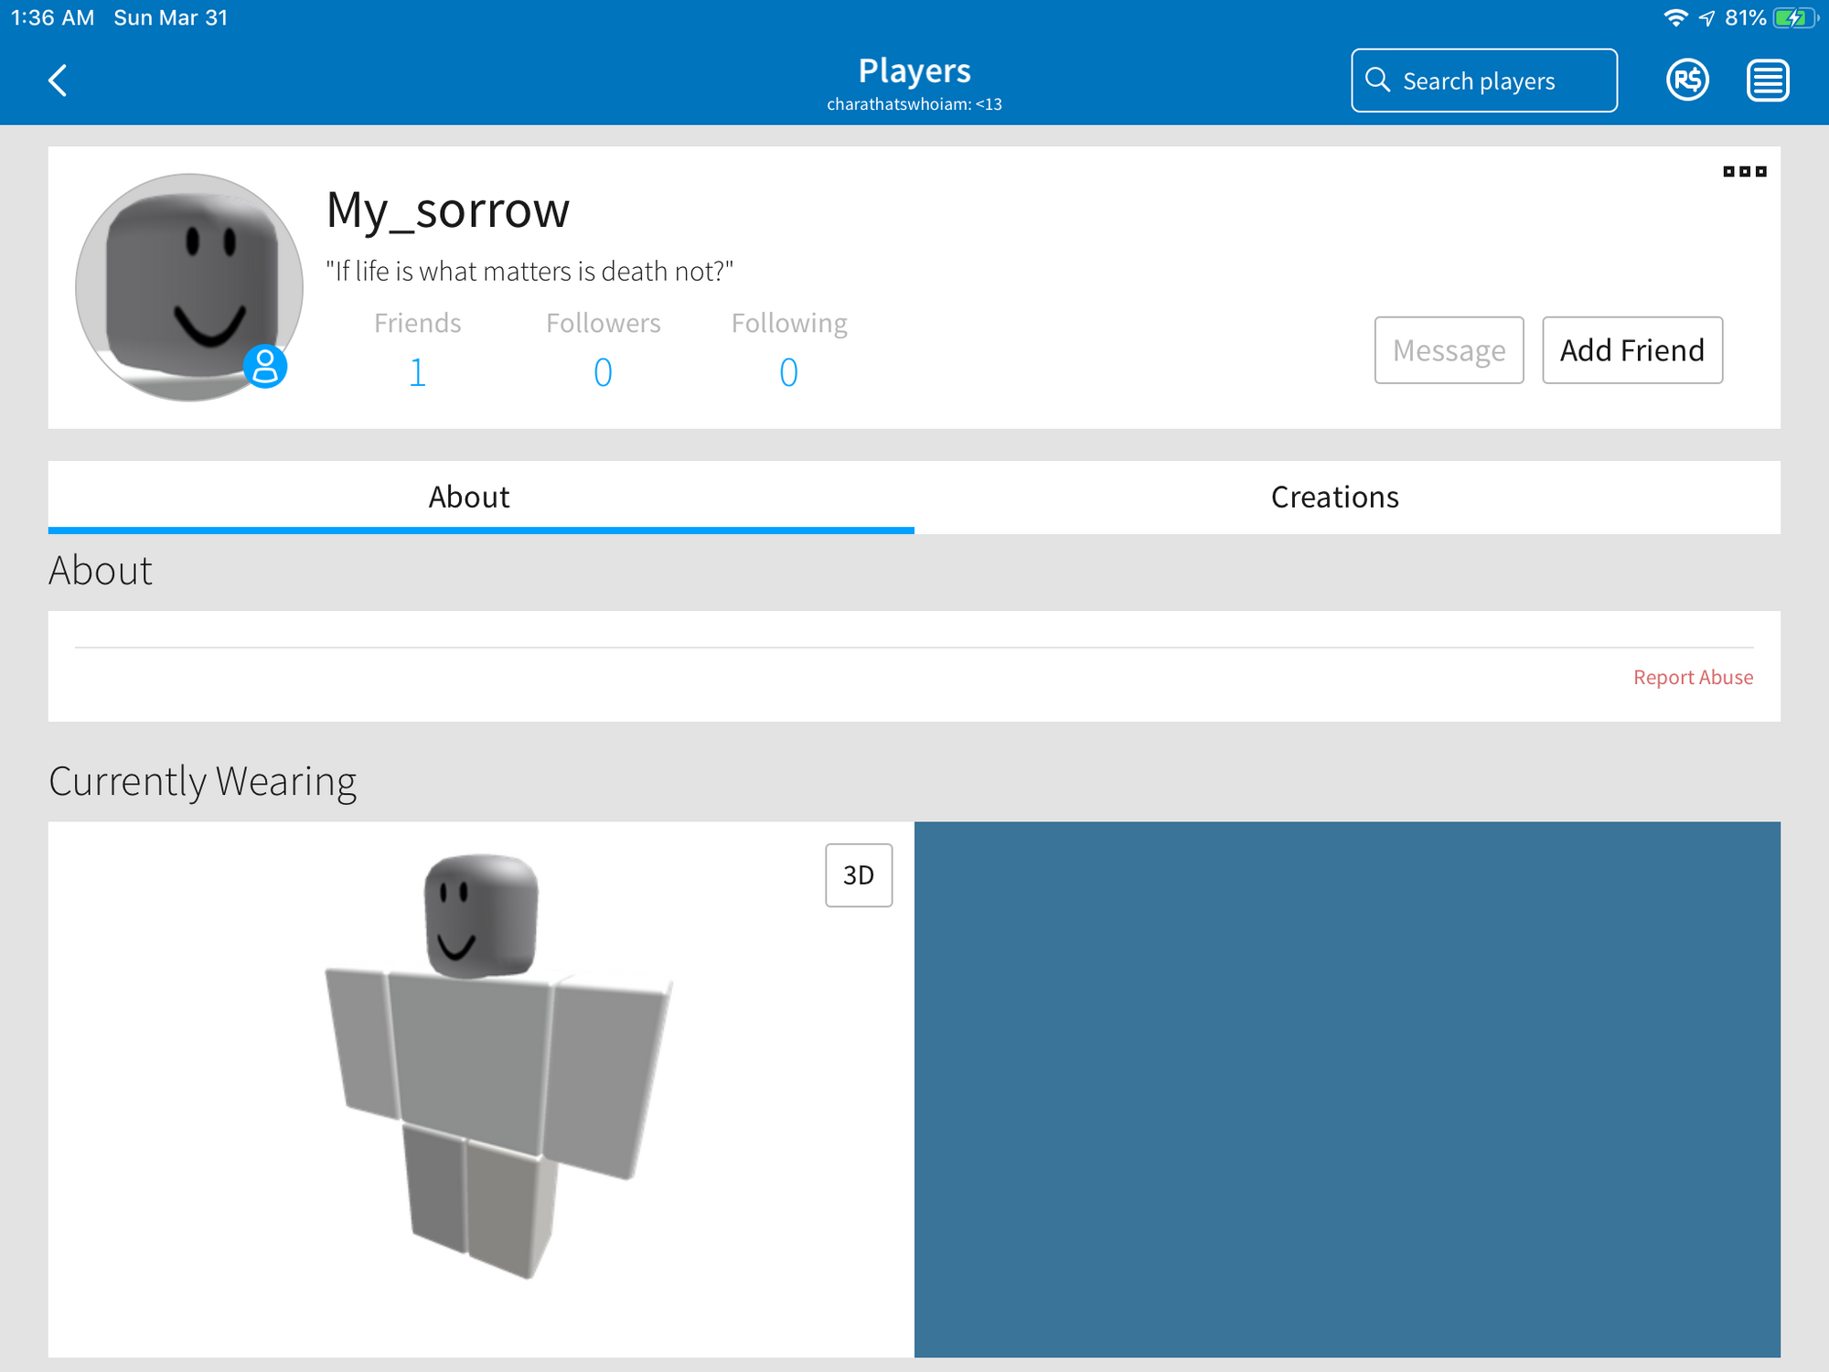Switch to the Creations tab
1829x1372 pixels.
pos(1335,498)
